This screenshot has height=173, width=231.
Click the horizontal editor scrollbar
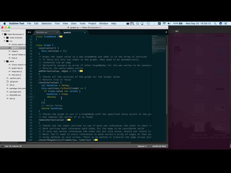(79, 143)
